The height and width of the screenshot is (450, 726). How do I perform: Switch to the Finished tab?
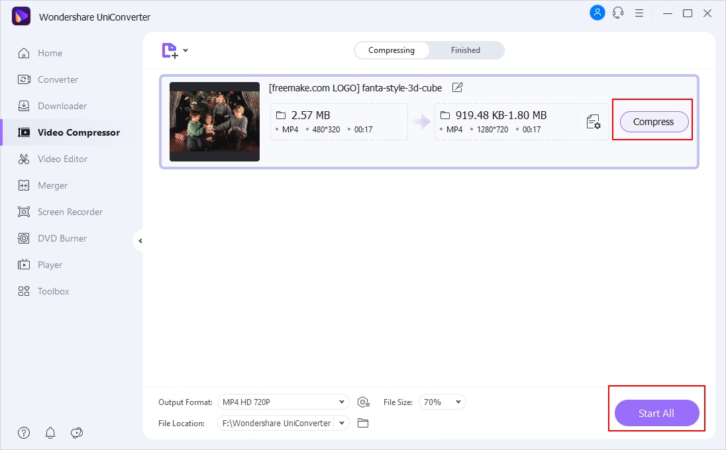(x=465, y=50)
